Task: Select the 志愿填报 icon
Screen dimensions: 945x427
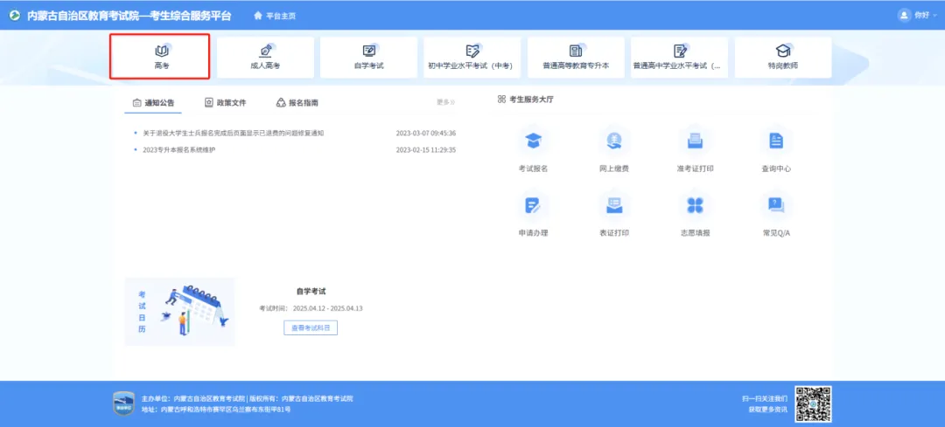Action: (x=695, y=207)
